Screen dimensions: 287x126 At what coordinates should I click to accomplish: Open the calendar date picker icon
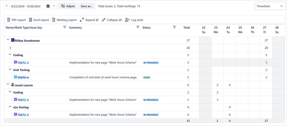(x=48, y=6)
